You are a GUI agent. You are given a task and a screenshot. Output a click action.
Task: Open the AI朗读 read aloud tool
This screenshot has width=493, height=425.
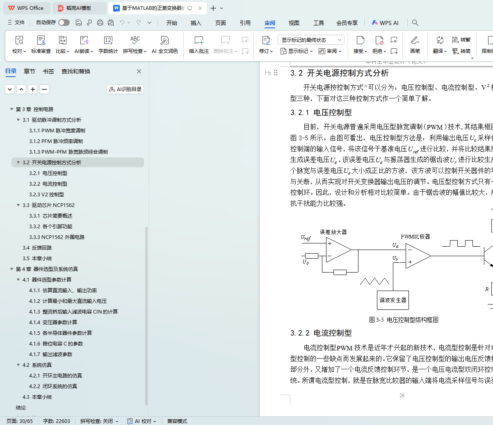point(84,44)
